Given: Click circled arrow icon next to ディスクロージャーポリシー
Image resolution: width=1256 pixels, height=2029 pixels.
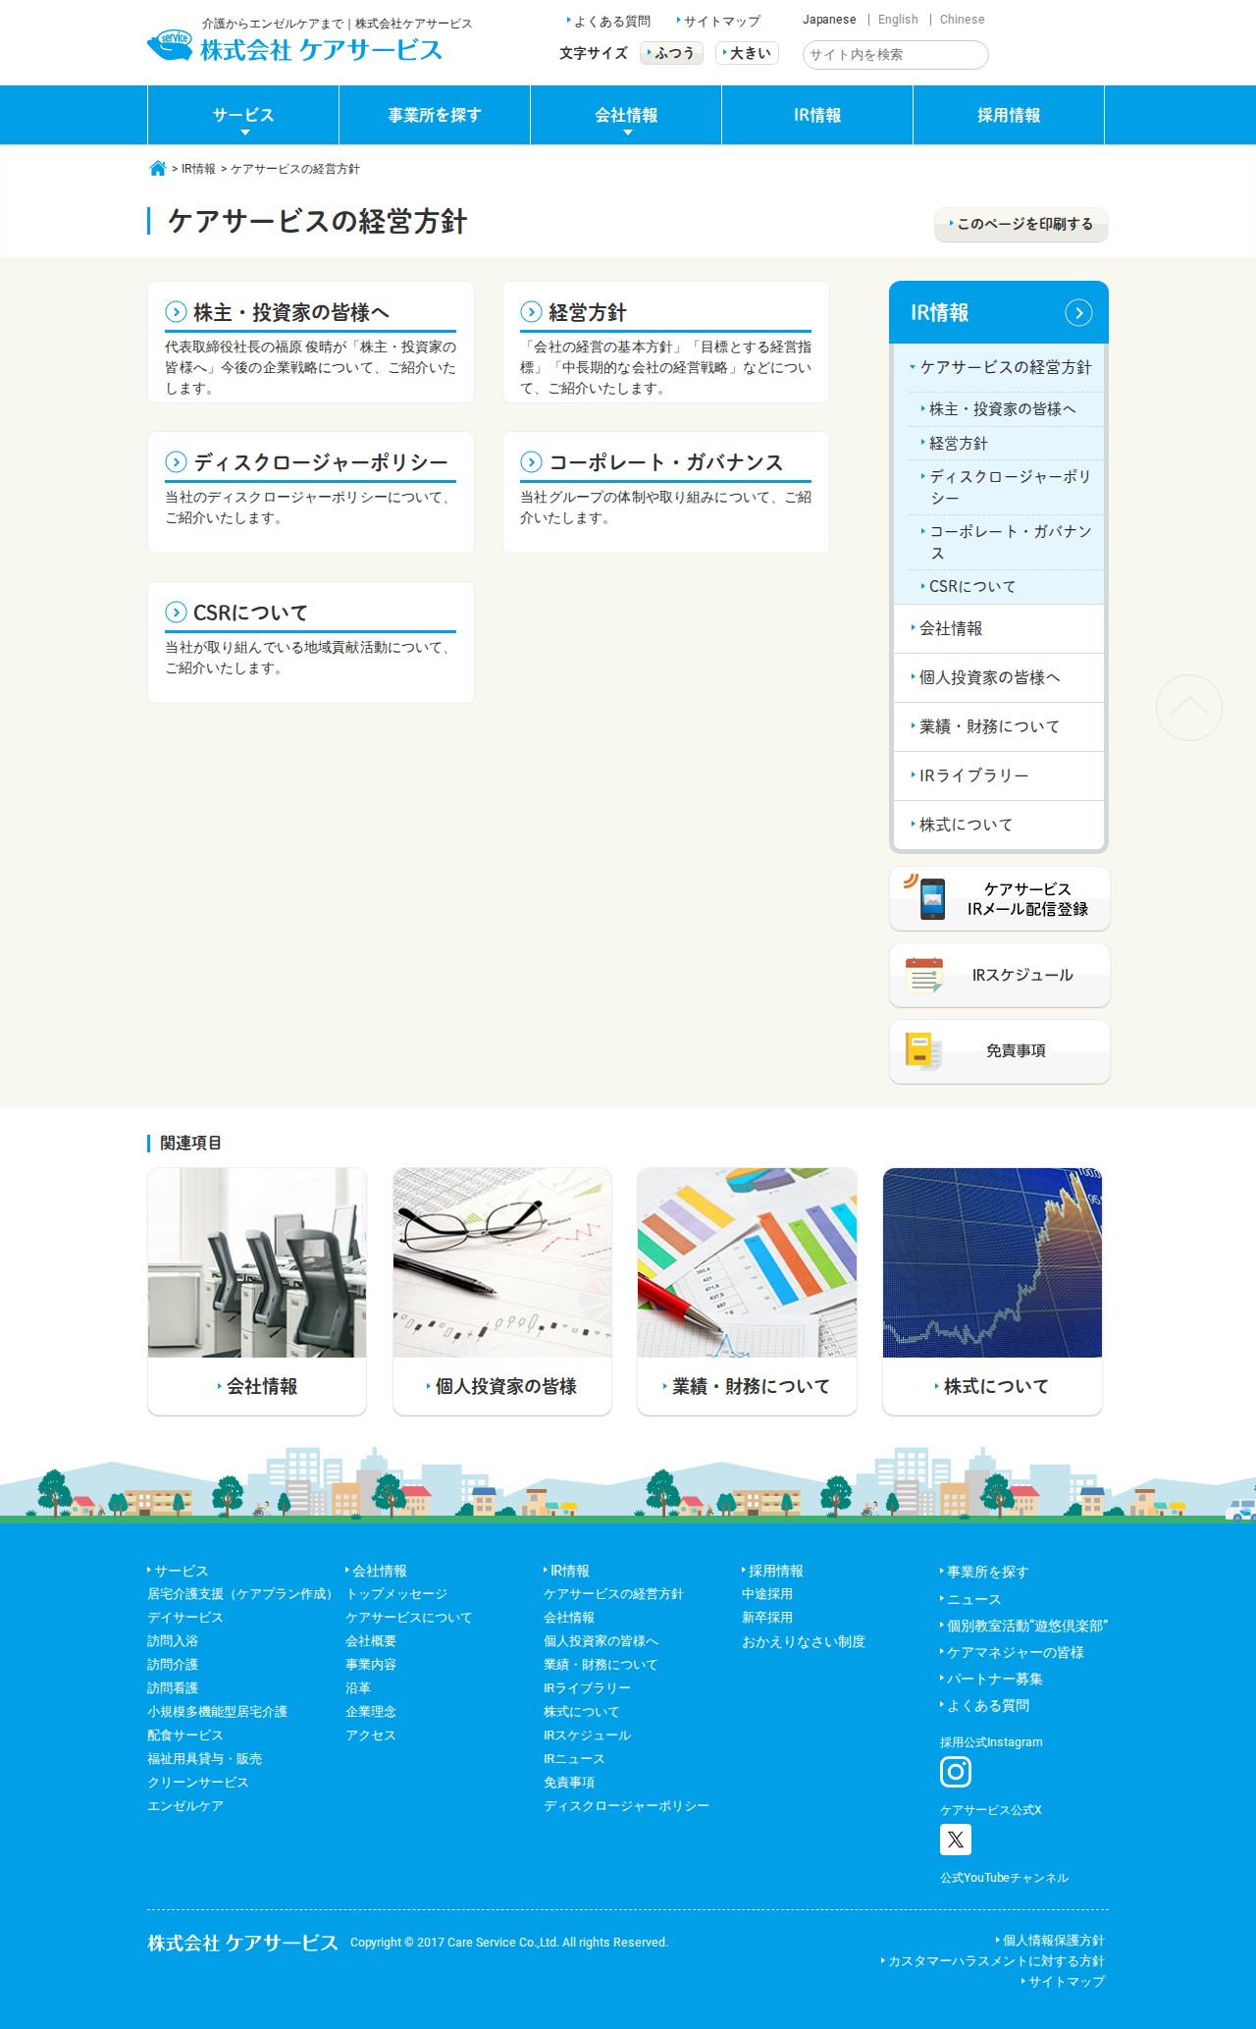Looking at the screenshot, I should [x=176, y=462].
